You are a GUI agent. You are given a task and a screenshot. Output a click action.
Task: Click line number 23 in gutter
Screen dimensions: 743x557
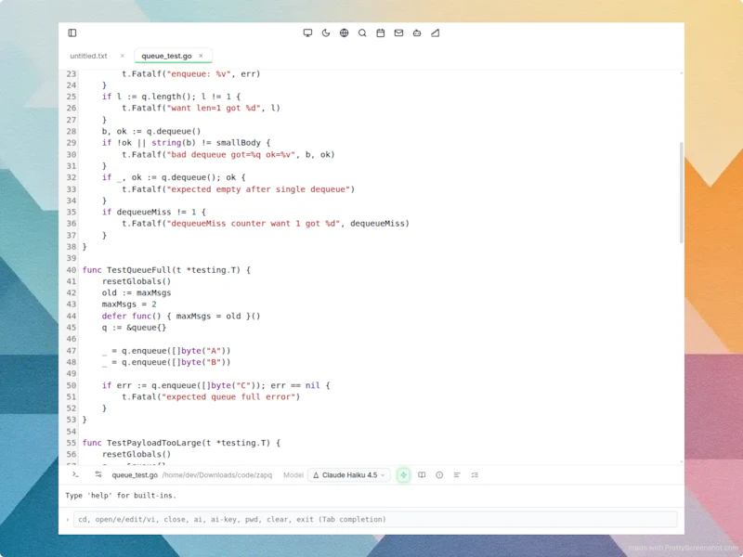72,74
